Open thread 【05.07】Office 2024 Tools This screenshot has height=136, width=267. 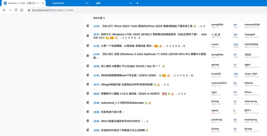pyautogui.click(x=147, y=26)
